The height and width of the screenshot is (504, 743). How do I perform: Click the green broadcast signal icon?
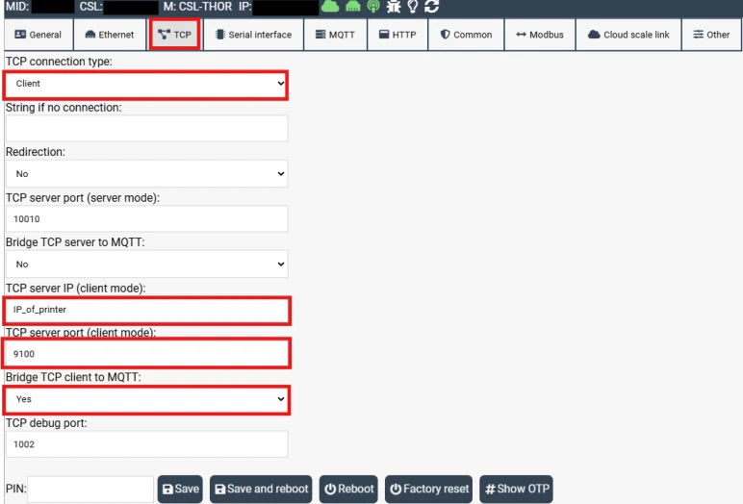pyautogui.click(x=373, y=6)
